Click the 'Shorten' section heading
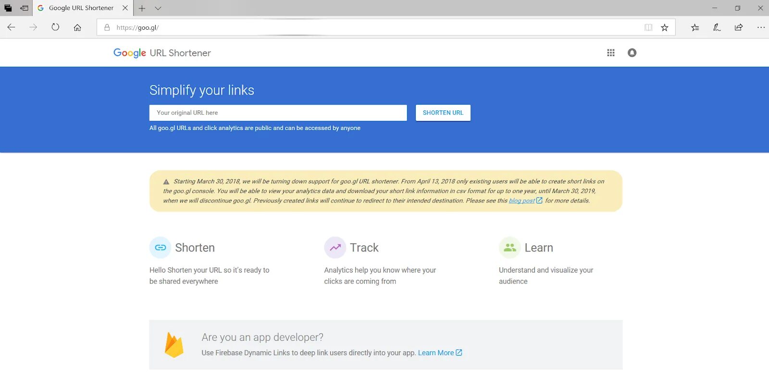This screenshot has height=383, width=769. (x=195, y=248)
